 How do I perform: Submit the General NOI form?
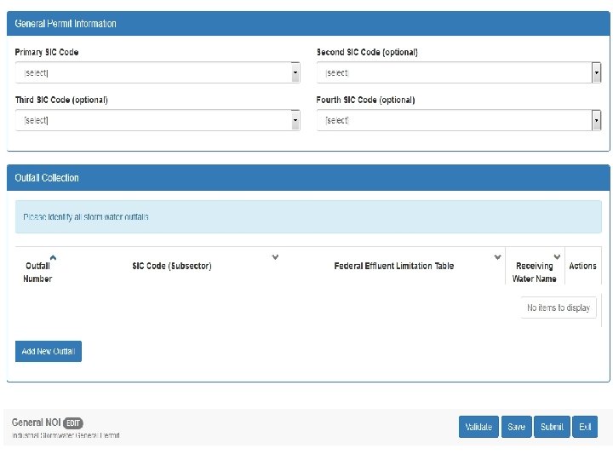pyautogui.click(x=552, y=427)
